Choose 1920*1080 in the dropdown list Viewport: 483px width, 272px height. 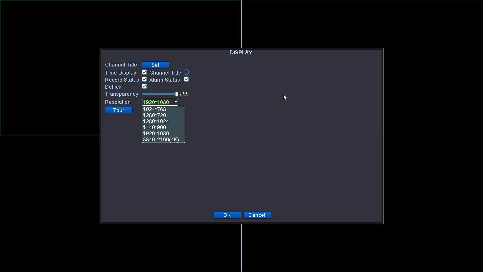tap(156, 133)
